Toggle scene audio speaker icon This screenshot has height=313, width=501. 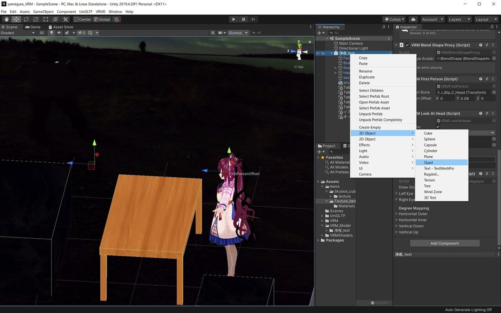tap(59, 33)
